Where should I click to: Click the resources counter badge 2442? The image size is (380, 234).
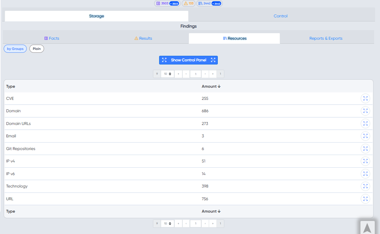(209, 3)
